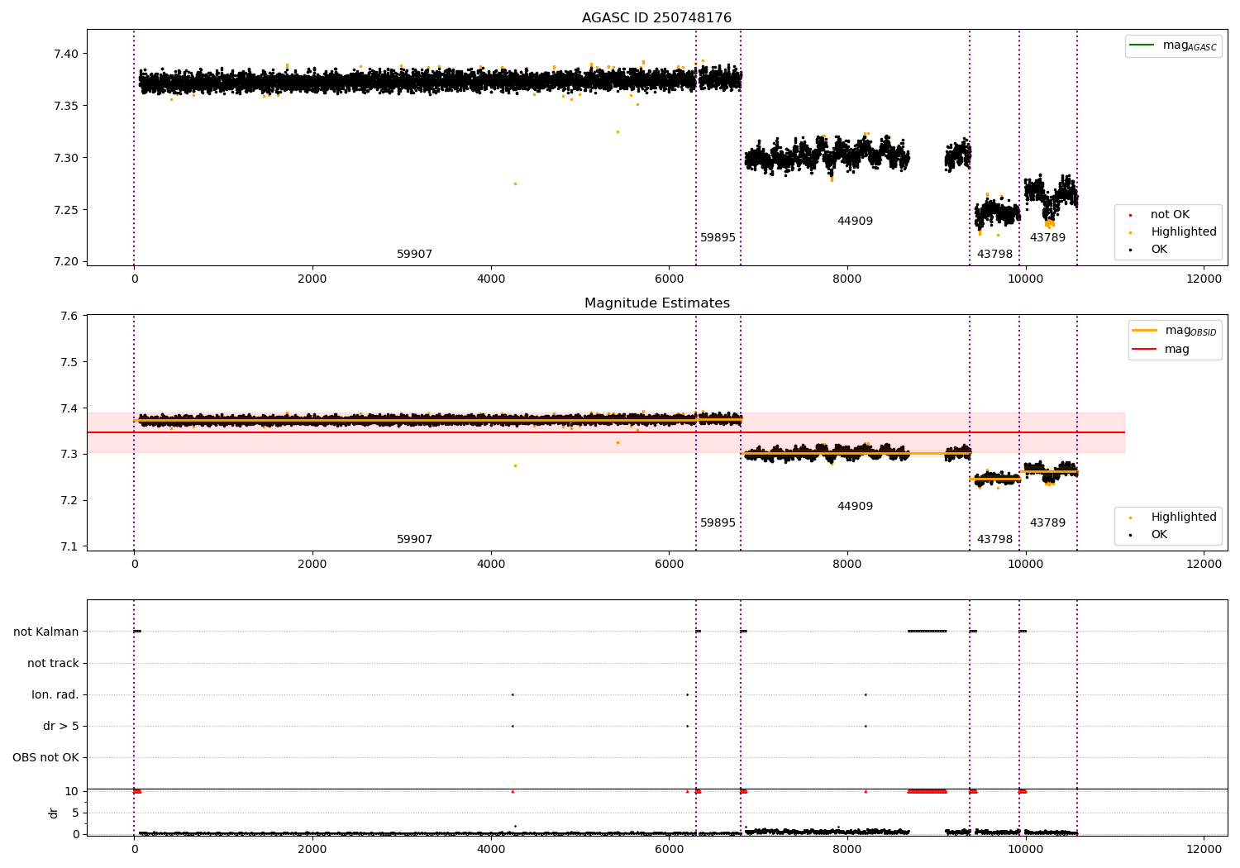Screen dimensions: 1240x868
Task: Click obsid label 59895 in AGASC ID plot
Action: pyautogui.click(x=718, y=238)
